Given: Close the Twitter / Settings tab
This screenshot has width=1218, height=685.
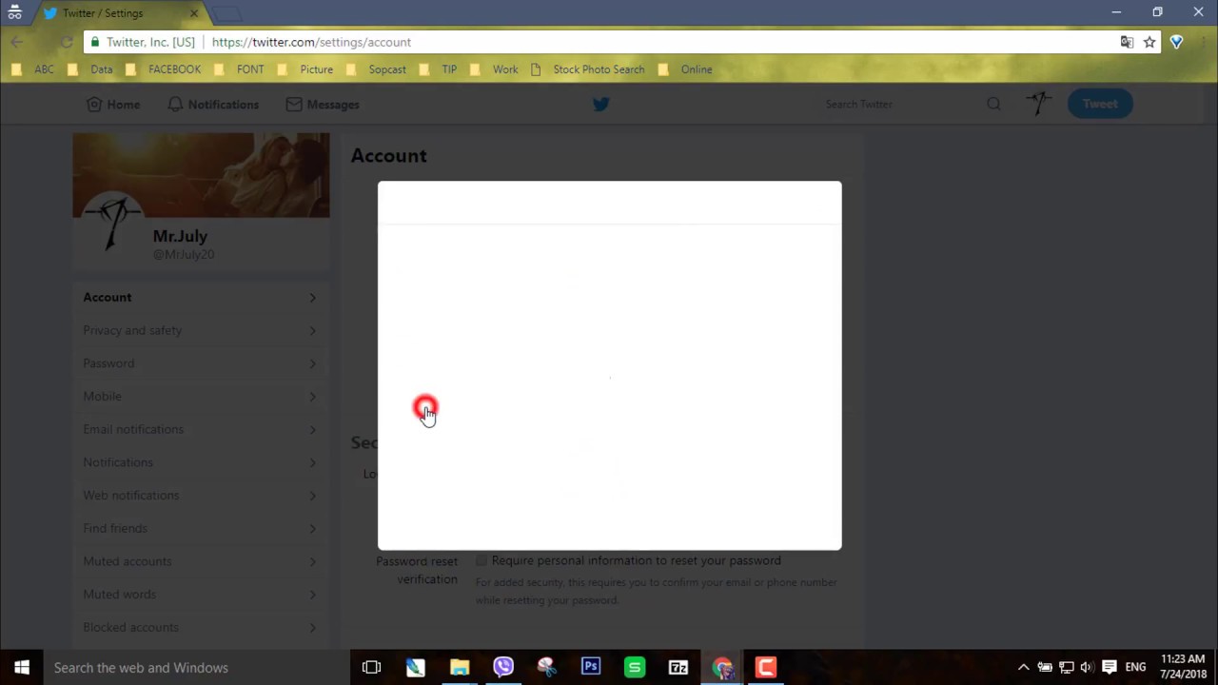Looking at the screenshot, I should click(194, 13).
